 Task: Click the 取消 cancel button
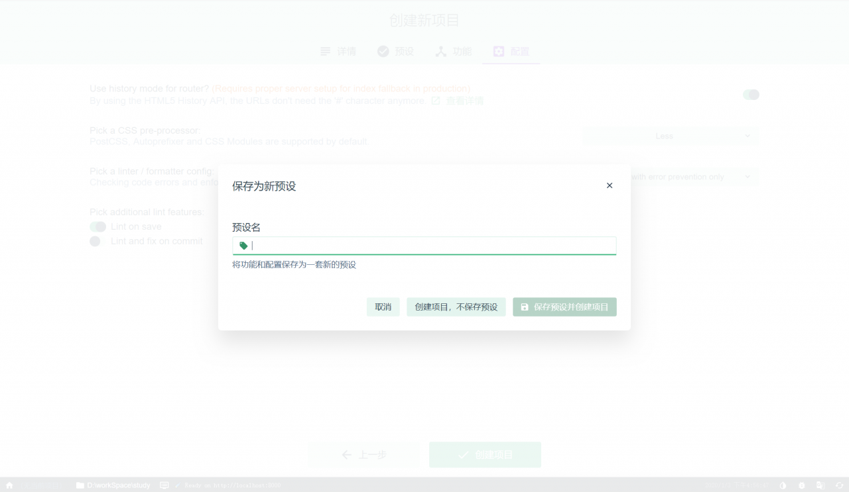383,307
